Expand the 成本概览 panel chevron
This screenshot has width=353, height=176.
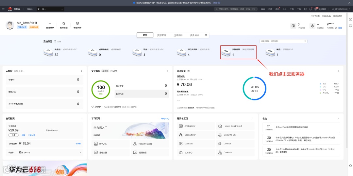pyautogui.click(x=338, y=71)
